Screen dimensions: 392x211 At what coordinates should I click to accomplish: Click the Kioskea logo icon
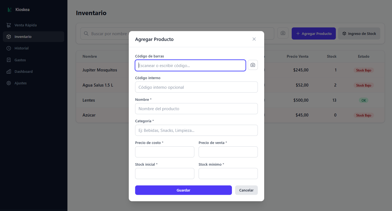coord(9,9)
